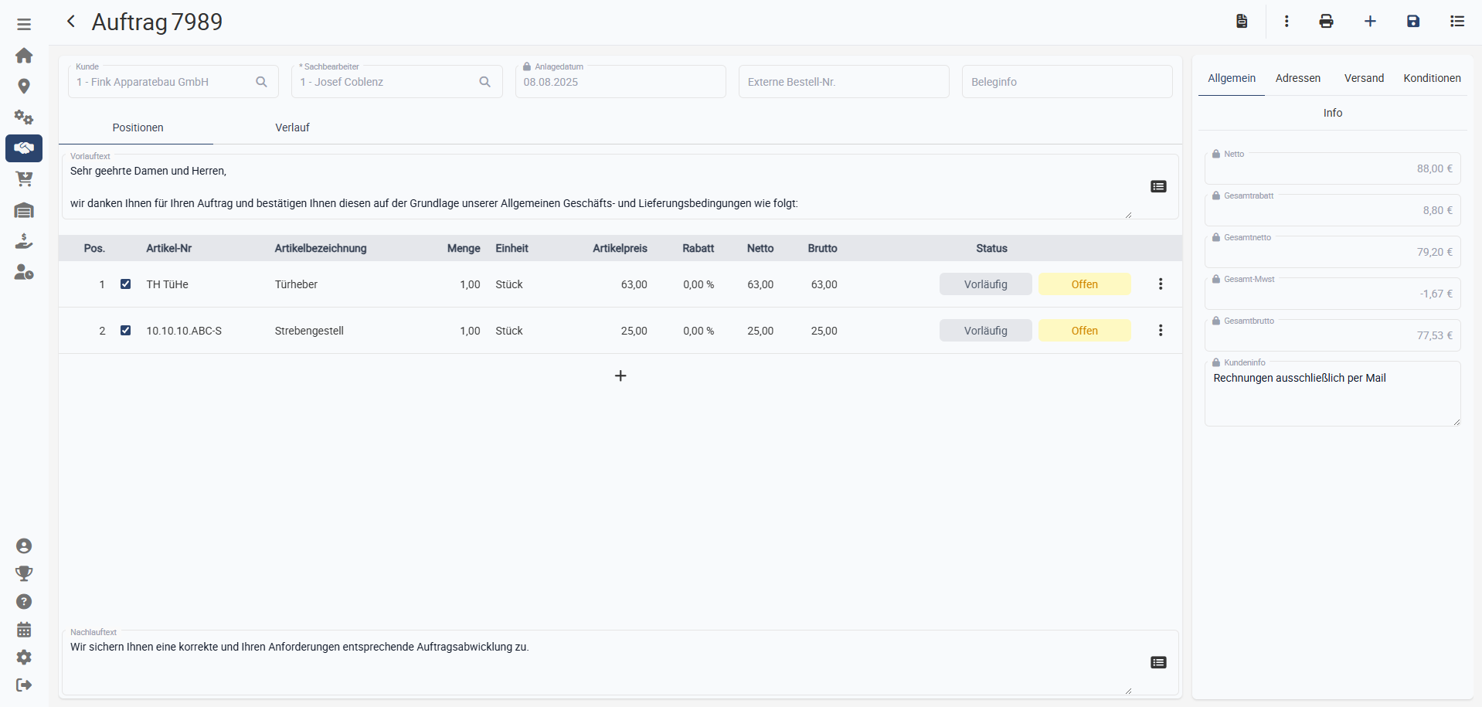This screenshot has height=707, width=1482.
Task: Click the Offen status badge for Strebengestell
Action: pyautogui.click(x=1084, y=331)
